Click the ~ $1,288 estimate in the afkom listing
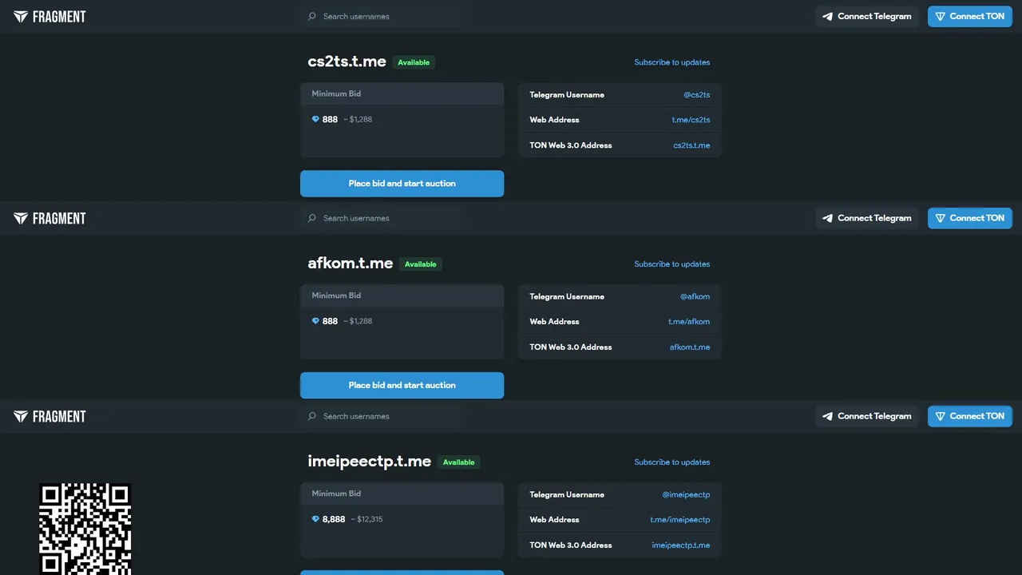The image size is (1022, 575). (x=358, y=321)
